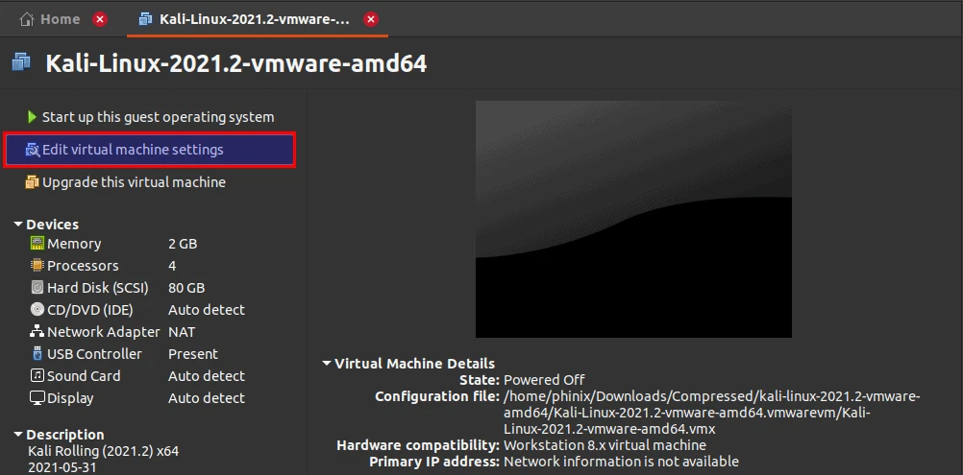Image resolution: width=963 pixels, height=475 pixels.
Task: Click the 2021-05-31 description date
Action: [62, 467]
